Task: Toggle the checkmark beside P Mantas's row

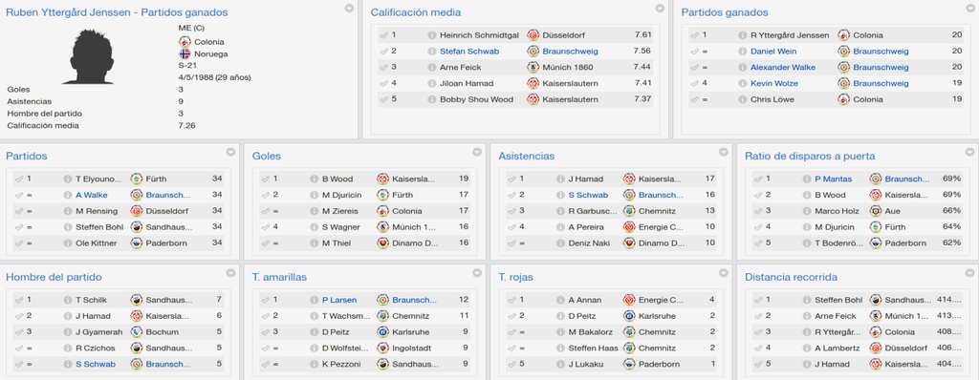Action: pos(757,179)
